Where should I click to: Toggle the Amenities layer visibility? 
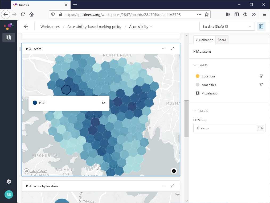pos(198,85)
